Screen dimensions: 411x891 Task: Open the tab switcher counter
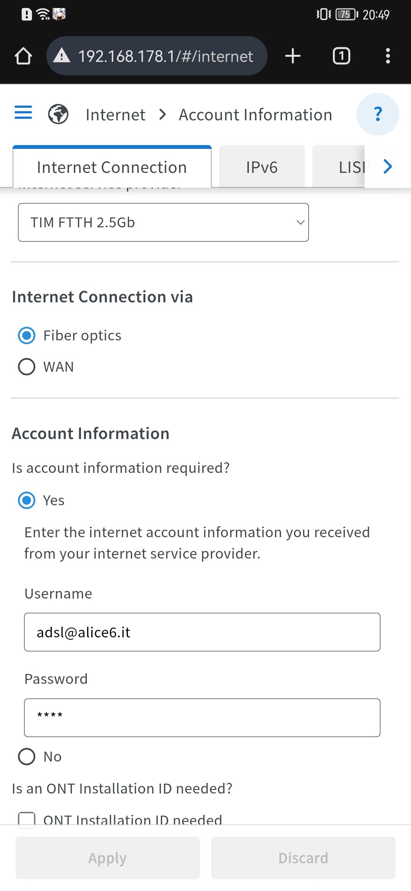341,56
